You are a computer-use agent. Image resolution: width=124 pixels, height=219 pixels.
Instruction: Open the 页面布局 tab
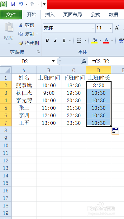point(72,14)
